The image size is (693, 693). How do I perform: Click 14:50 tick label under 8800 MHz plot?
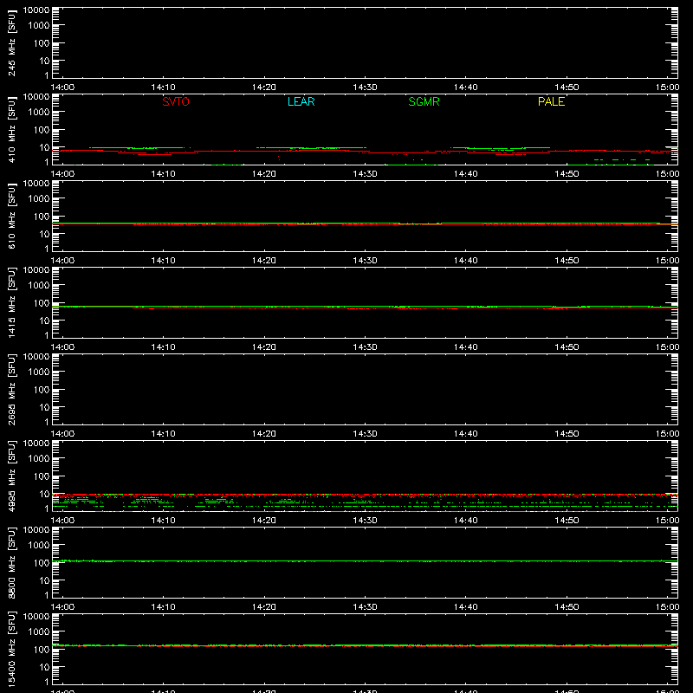click(567, 607)
